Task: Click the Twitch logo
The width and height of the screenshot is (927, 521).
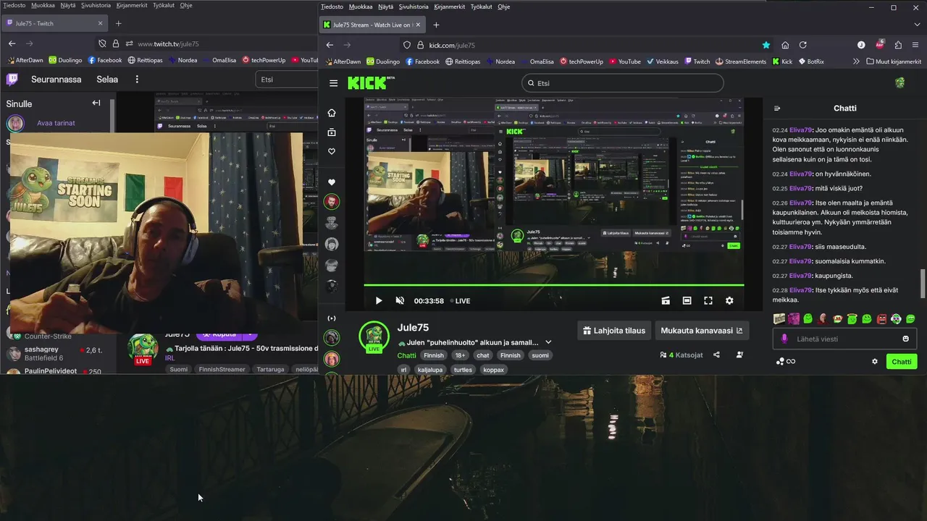Action: (x=12, y=79)
